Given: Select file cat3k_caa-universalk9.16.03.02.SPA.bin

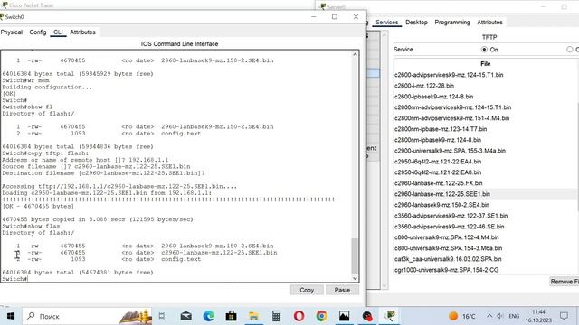Looking at the screenshot, I should pyautogui.click(x=448, y=259).
